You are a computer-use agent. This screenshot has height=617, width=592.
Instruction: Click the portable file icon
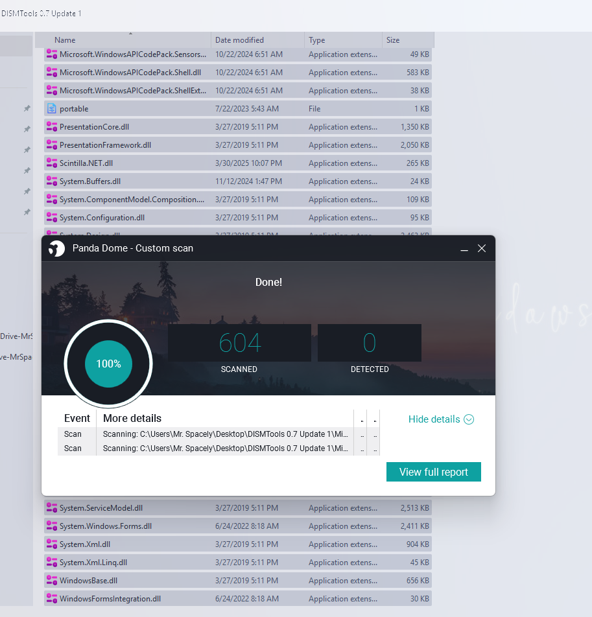click(52, 109)
